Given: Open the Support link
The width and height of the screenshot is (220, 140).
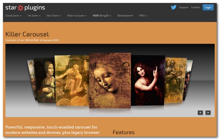Looking at the screenshot, I should tap(184, 7).
